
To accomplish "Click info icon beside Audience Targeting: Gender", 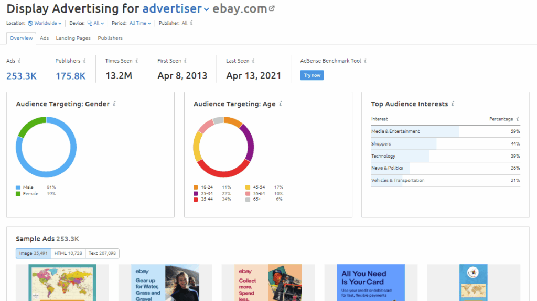I will point(114,104).
